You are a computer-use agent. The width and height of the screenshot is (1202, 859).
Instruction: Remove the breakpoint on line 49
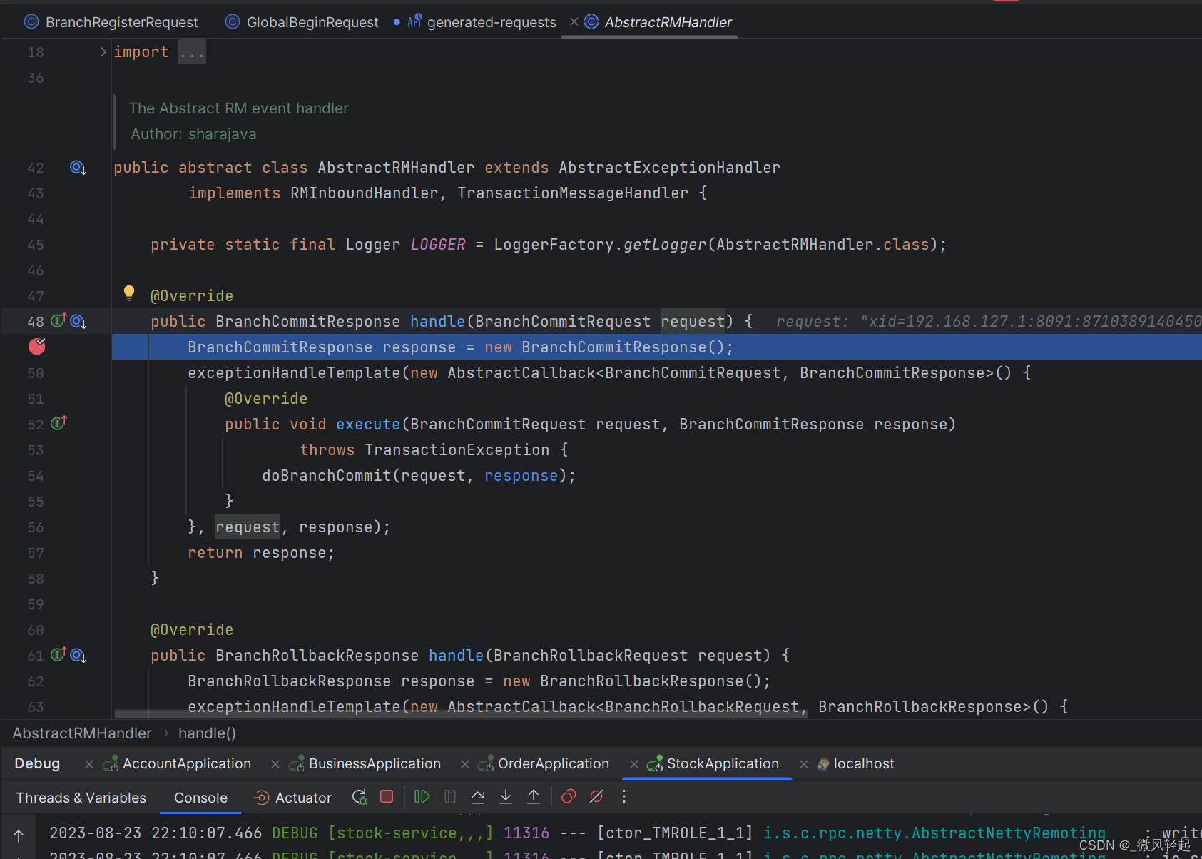(x=37, y=346)
